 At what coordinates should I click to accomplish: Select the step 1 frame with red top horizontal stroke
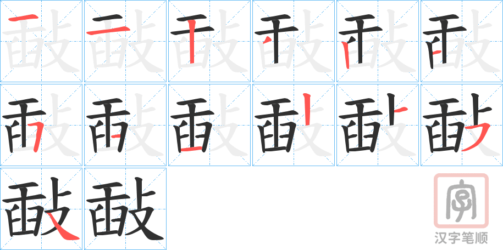point(41,41)
